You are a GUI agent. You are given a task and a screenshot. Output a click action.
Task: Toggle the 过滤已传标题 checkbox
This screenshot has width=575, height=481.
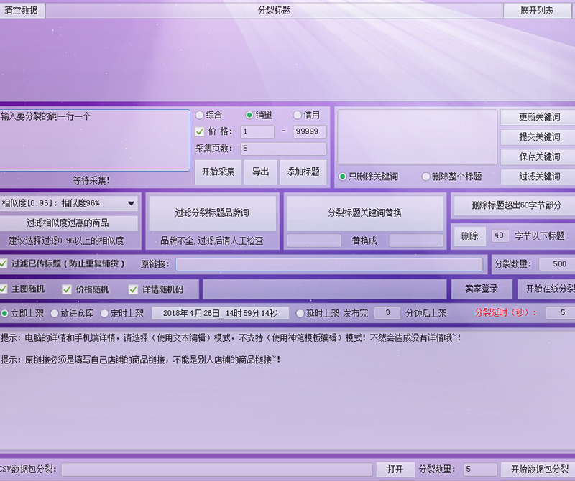[4, 263]
